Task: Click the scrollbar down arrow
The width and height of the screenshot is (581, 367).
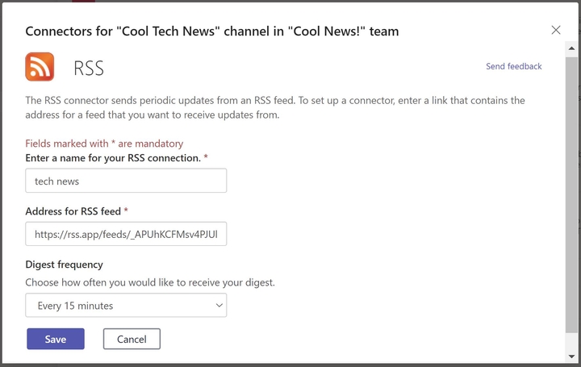Action: [571, 357]
